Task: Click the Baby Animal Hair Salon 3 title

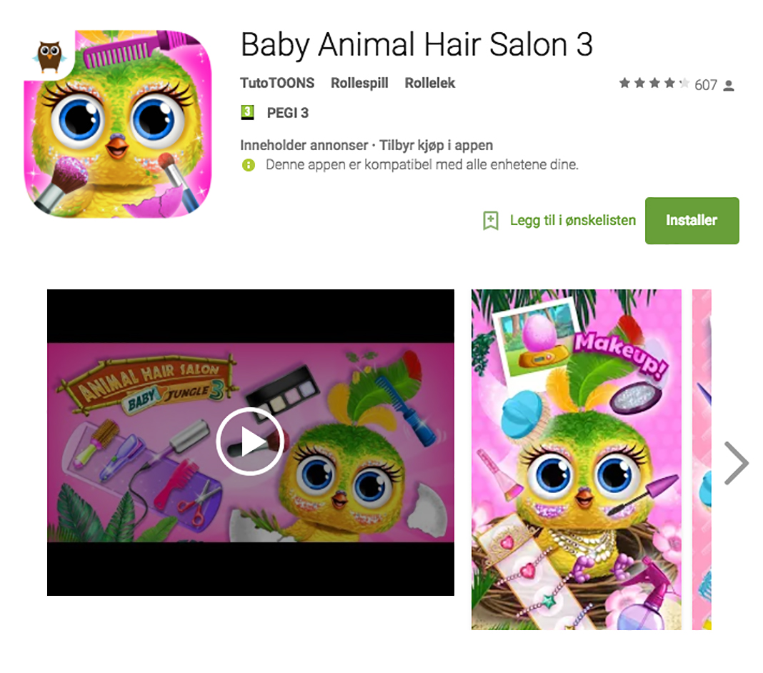Action: tap(417, 45)
